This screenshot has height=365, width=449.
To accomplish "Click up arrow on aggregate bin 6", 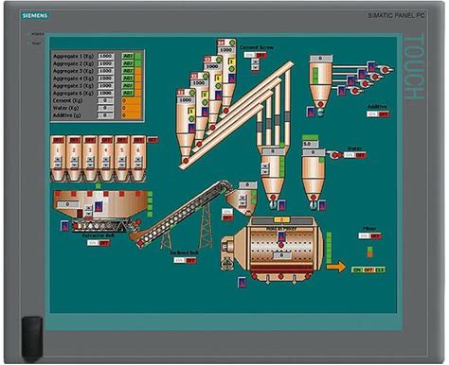I will point(138,159).
